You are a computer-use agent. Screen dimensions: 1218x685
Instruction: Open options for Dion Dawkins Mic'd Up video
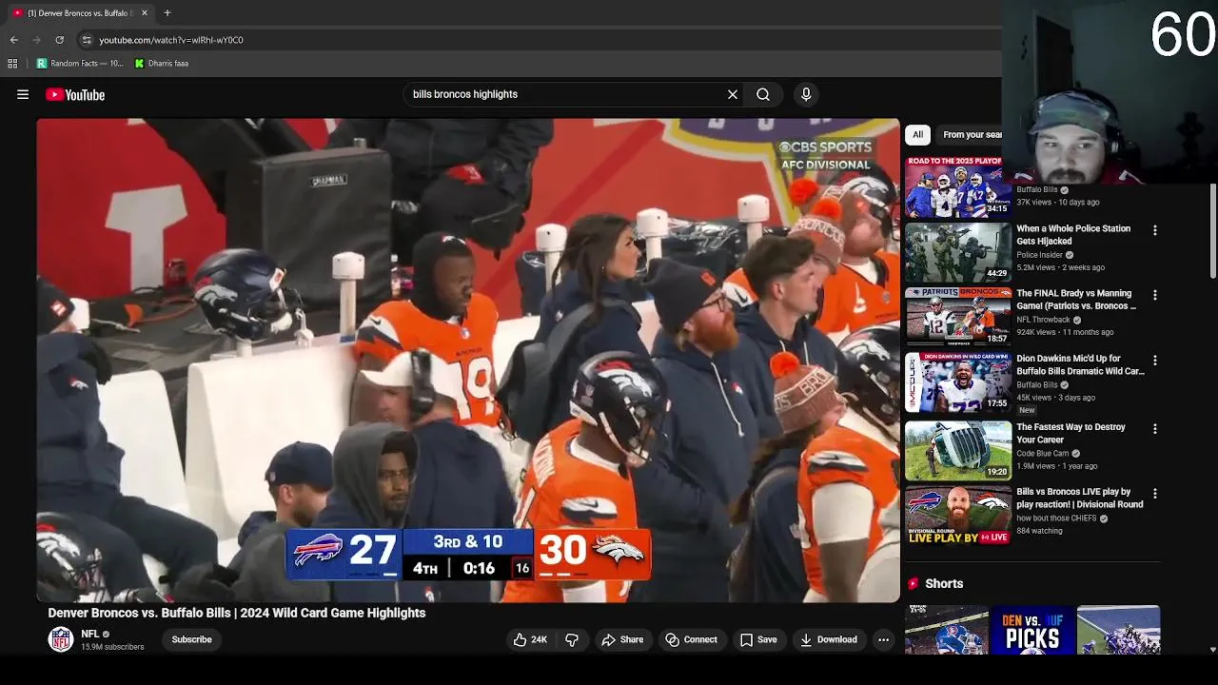[x=1155, y=361]
